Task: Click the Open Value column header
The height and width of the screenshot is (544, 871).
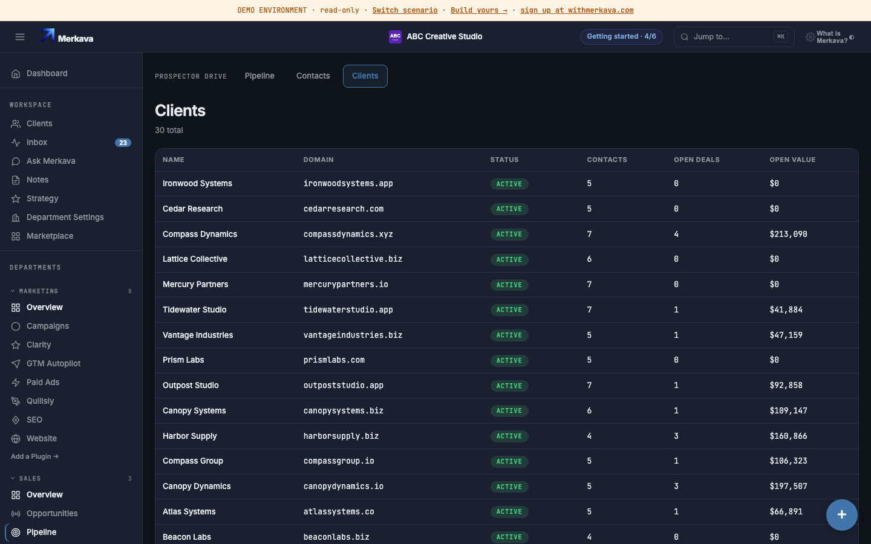Action: [x=792, y=160]
